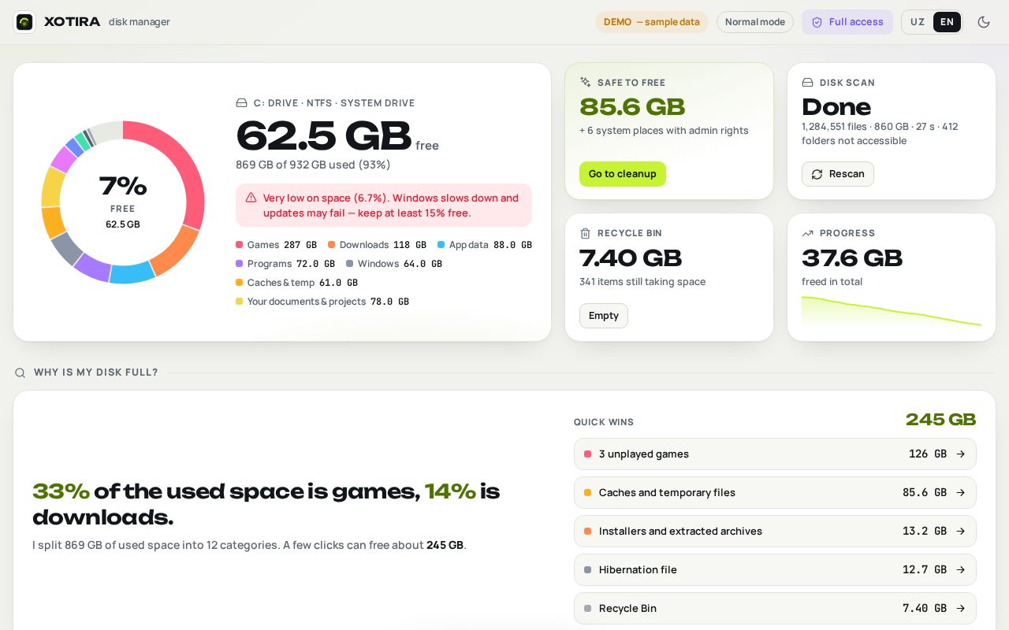Click the magnifier icon beside Why is my disk full
This screenshot has height=630, width=1009.
tap(20, 372)
